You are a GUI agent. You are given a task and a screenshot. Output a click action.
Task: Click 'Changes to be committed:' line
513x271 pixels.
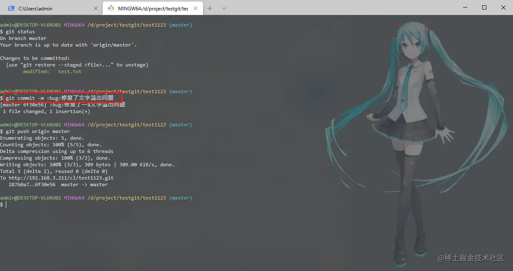coord(35,58)
